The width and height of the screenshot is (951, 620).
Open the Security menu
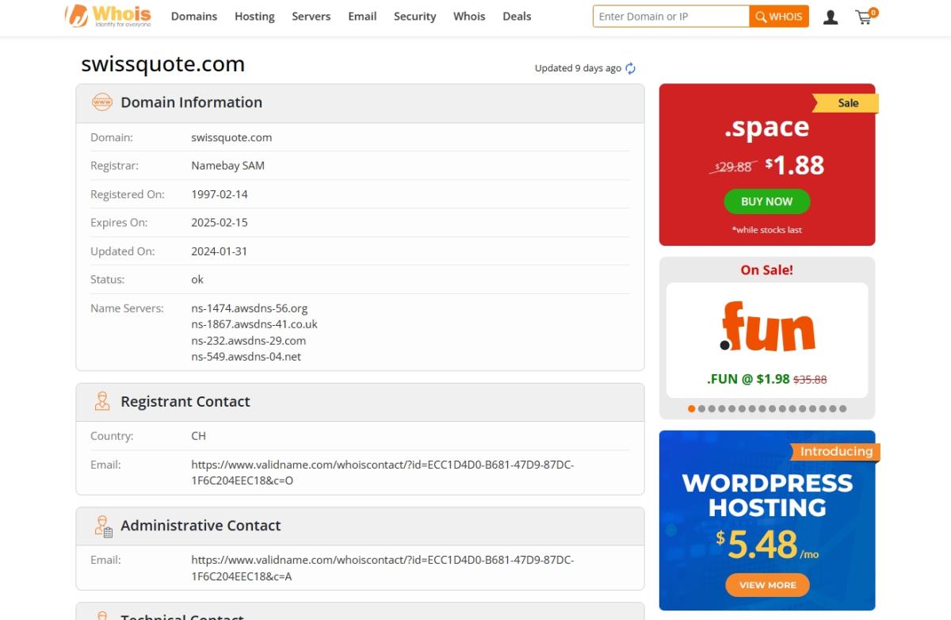click(x=414, y=17)
